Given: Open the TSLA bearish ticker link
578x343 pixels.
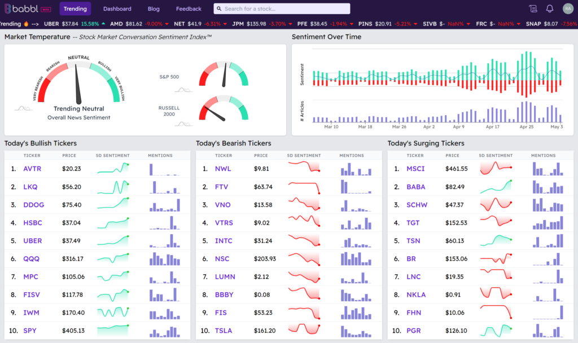Looking at the screenshot, I should [224, 331].
